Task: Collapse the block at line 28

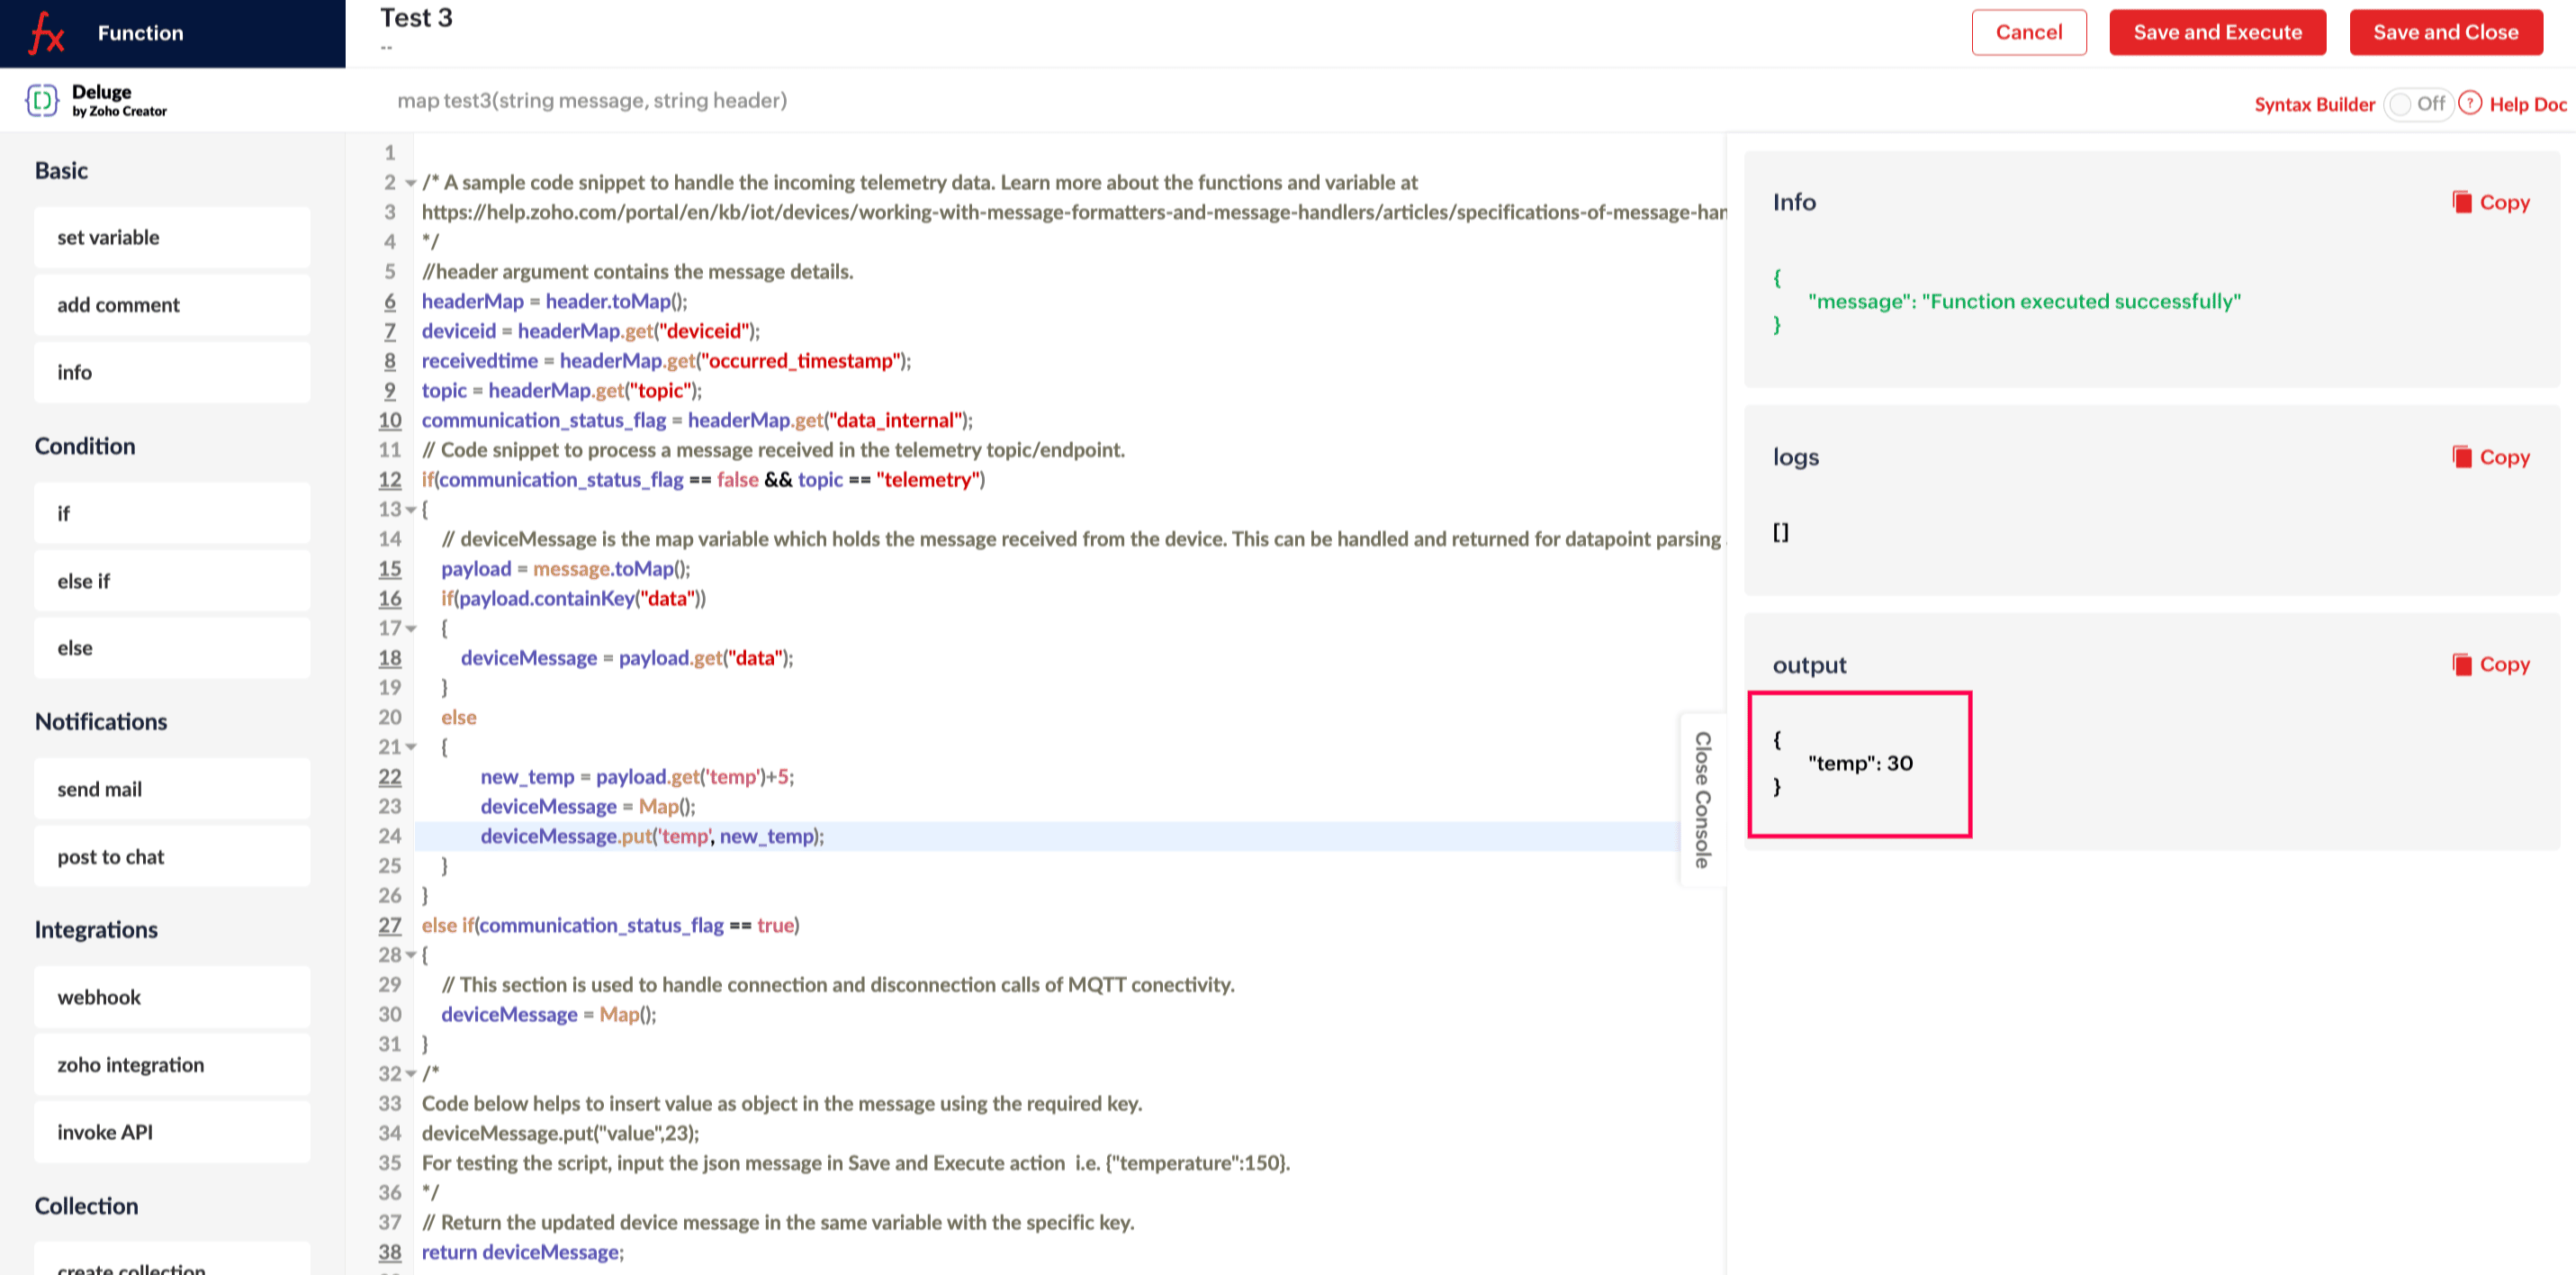Action: click(410, 955)
